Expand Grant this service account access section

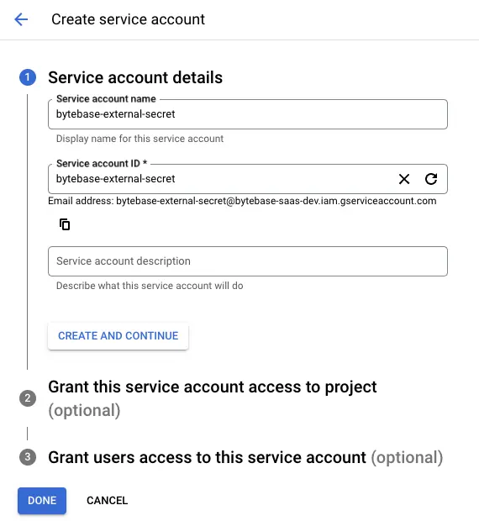[213, 398]
